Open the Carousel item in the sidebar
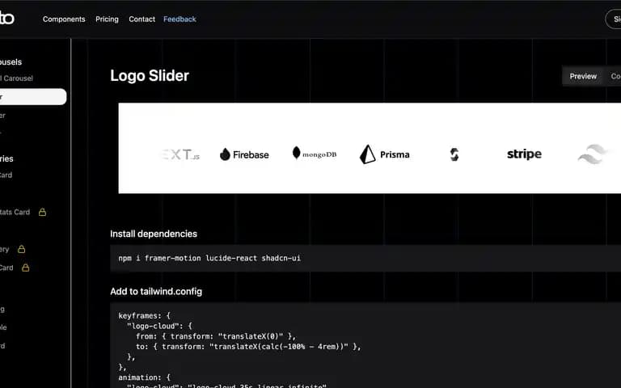Viewport: 621px width, 388px height. [x=16, y=78]
